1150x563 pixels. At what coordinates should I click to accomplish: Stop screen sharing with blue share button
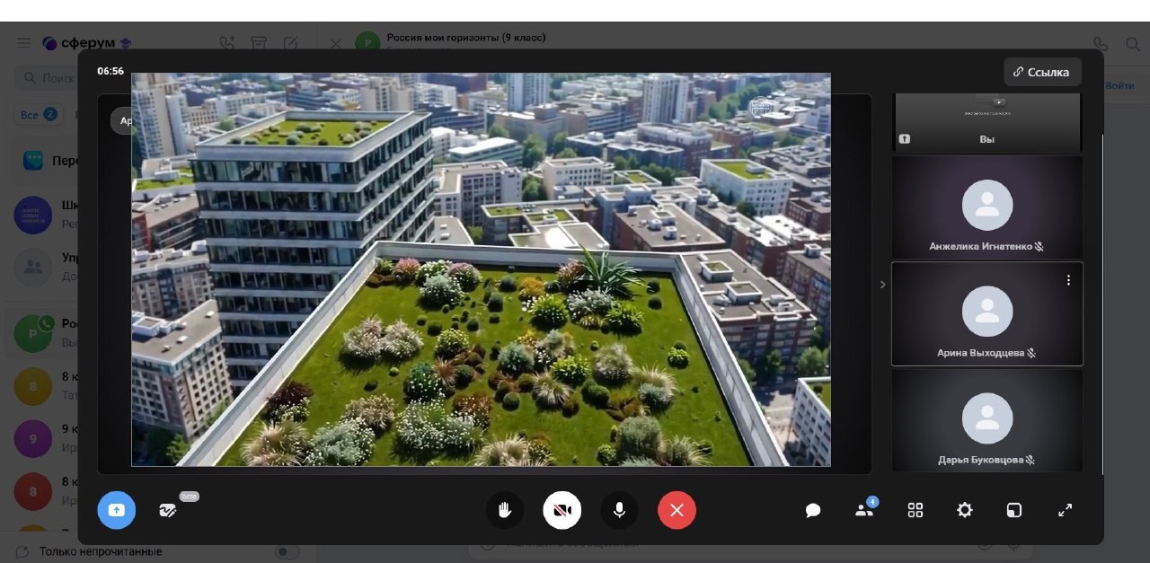[x=117, y=510]
